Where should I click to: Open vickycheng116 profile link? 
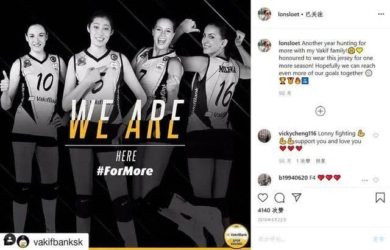(x=297, y=134)
